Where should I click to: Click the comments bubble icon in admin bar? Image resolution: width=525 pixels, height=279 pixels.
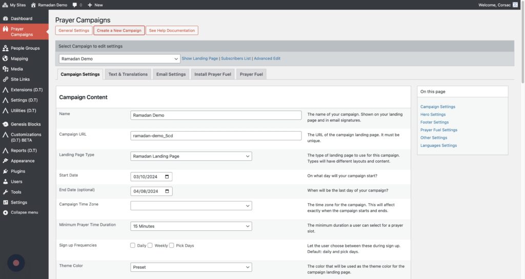(75, 5)
